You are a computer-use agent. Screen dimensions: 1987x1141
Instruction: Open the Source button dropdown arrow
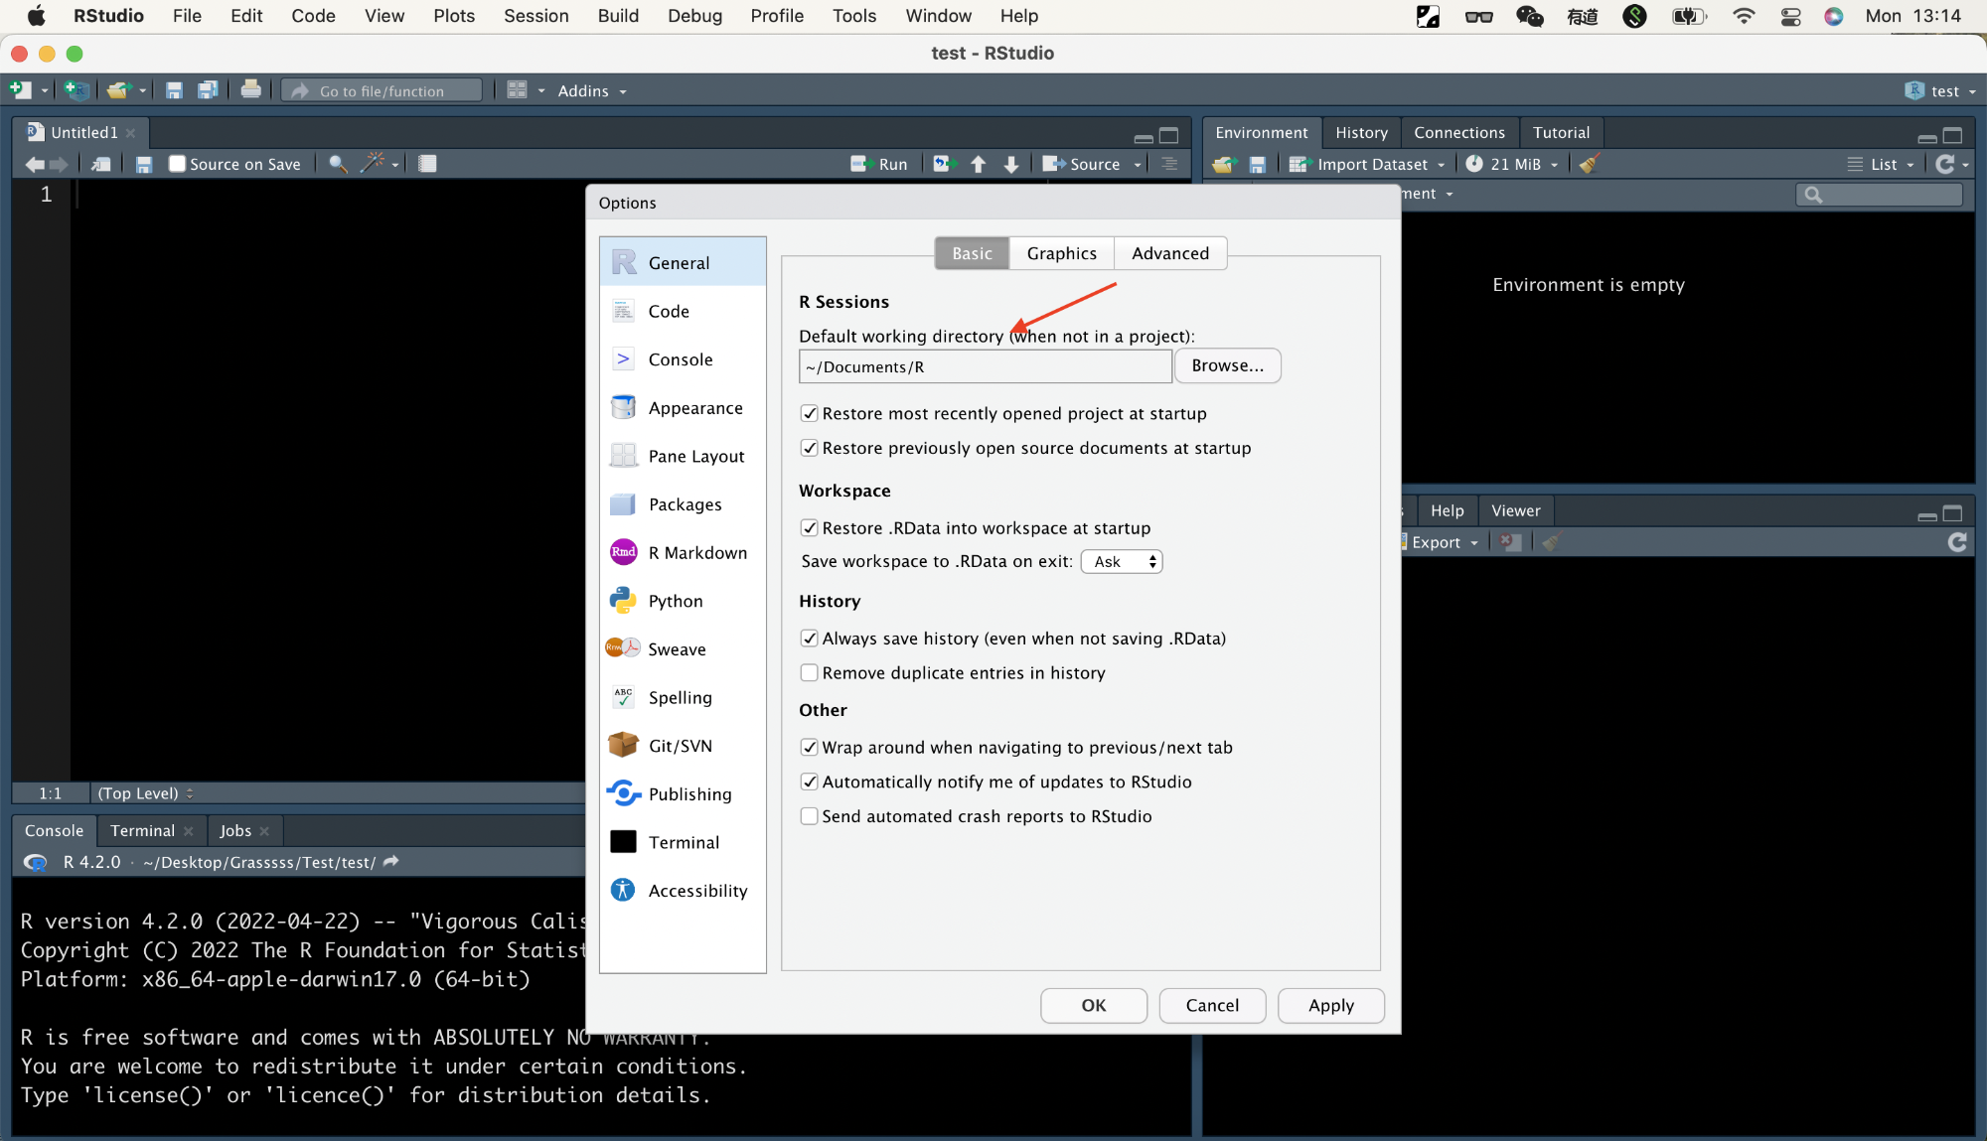click(x=1138, y=165)
